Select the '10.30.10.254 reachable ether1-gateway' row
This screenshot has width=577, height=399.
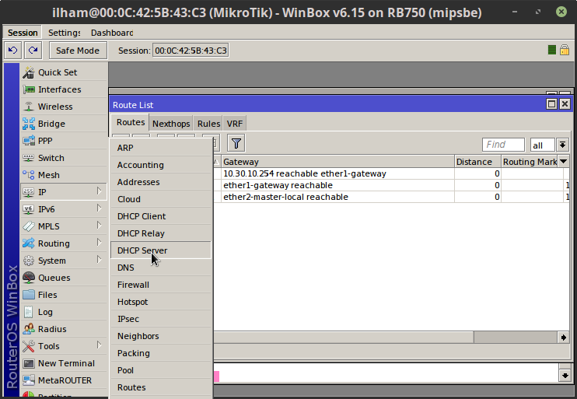(392, 173)
